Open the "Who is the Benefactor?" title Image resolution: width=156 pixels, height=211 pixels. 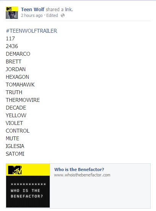[x=79, y=169]
